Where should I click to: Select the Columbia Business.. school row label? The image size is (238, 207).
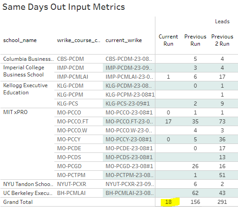pyautogui.click(x=28, y=59)
